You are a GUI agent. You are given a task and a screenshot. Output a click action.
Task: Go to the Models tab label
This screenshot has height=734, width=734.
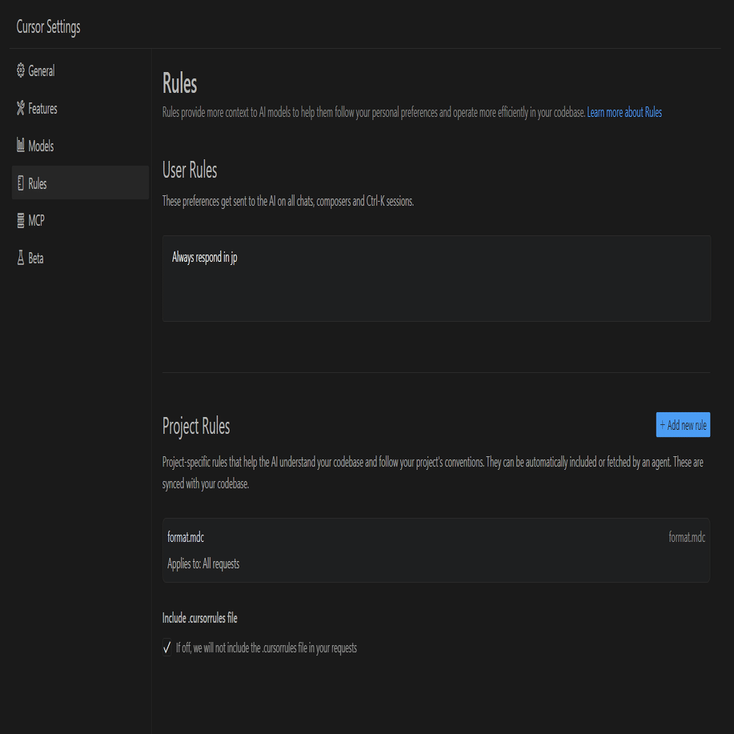[x=41, y=146]
